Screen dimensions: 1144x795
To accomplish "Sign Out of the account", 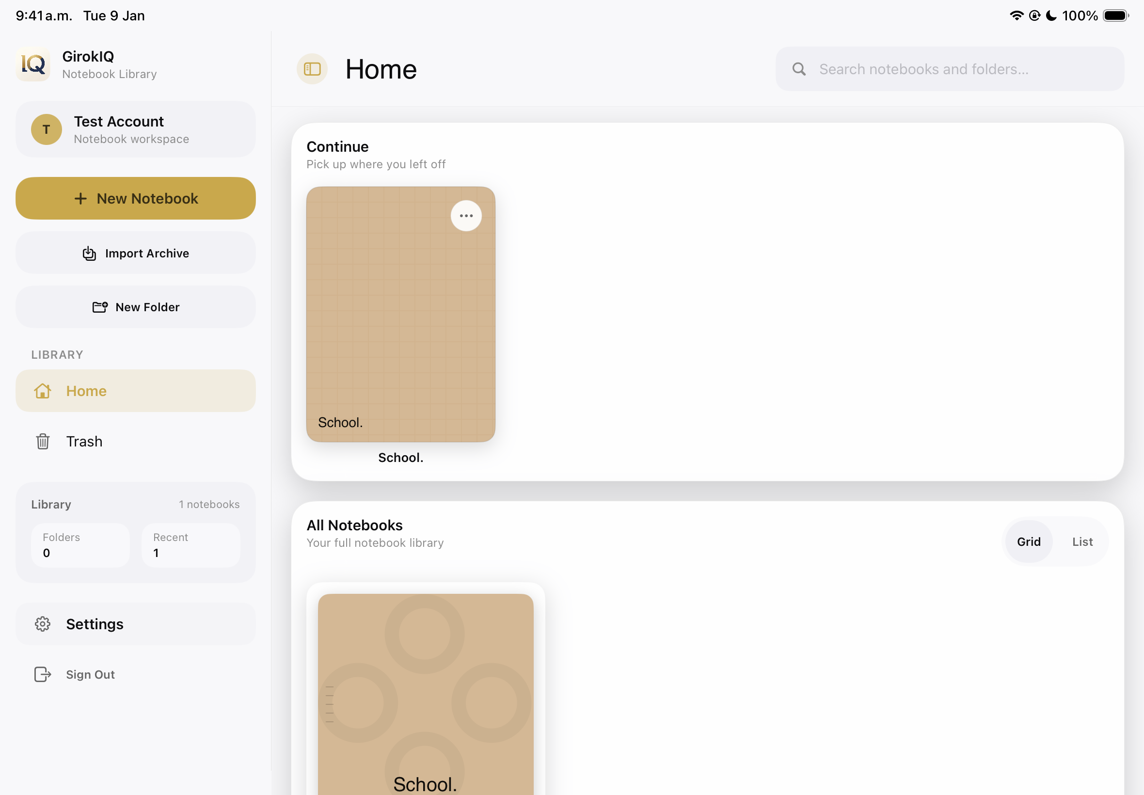I will [135, 674].
